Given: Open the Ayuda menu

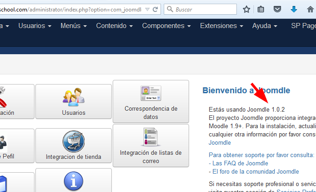Looking at the screenshot, I should pos(264,26).
